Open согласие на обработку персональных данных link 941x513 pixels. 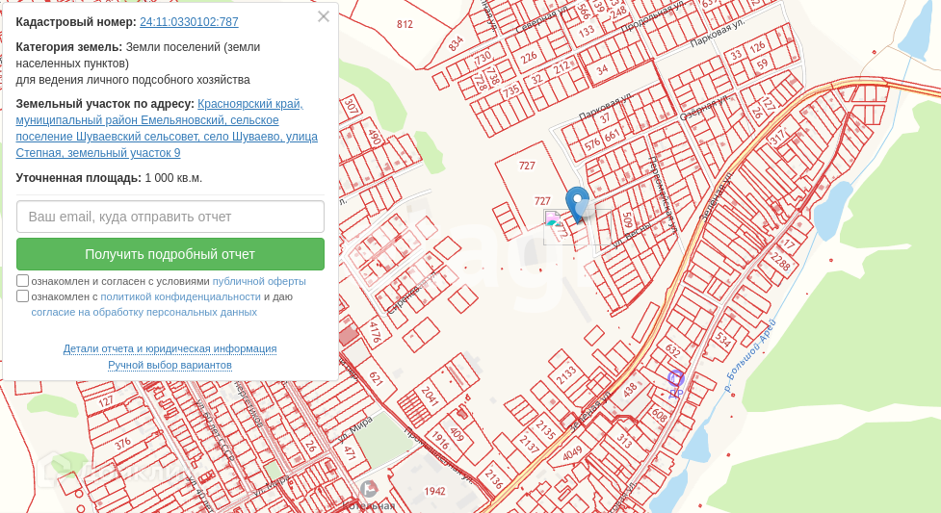click(144, 313)
